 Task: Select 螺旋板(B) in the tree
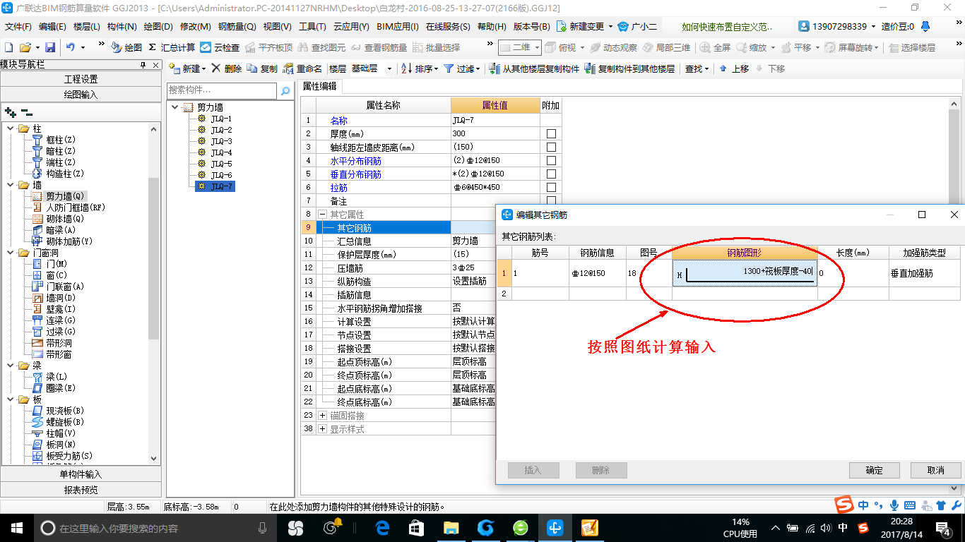point(65,422)
